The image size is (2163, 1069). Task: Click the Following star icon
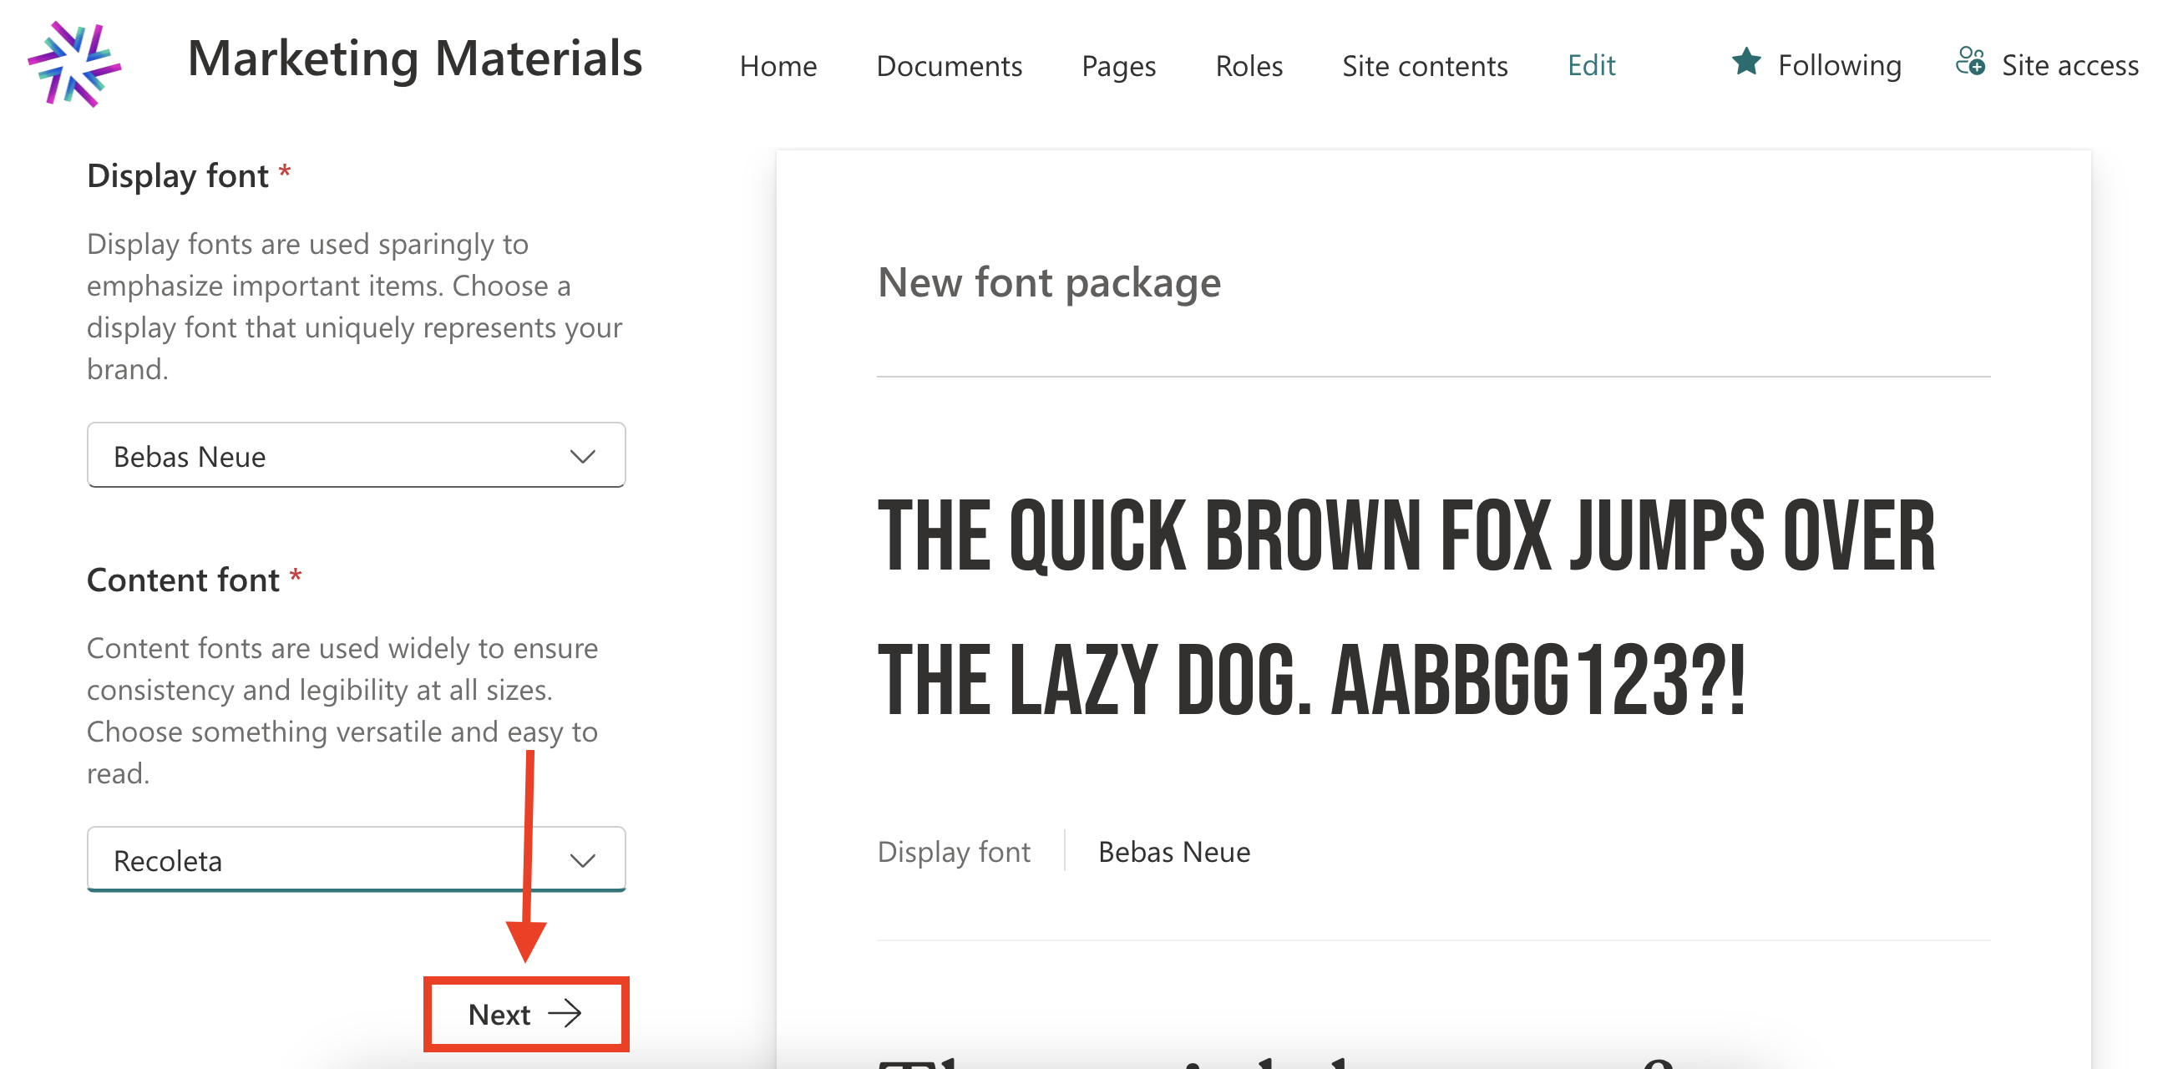[1745, 62]
